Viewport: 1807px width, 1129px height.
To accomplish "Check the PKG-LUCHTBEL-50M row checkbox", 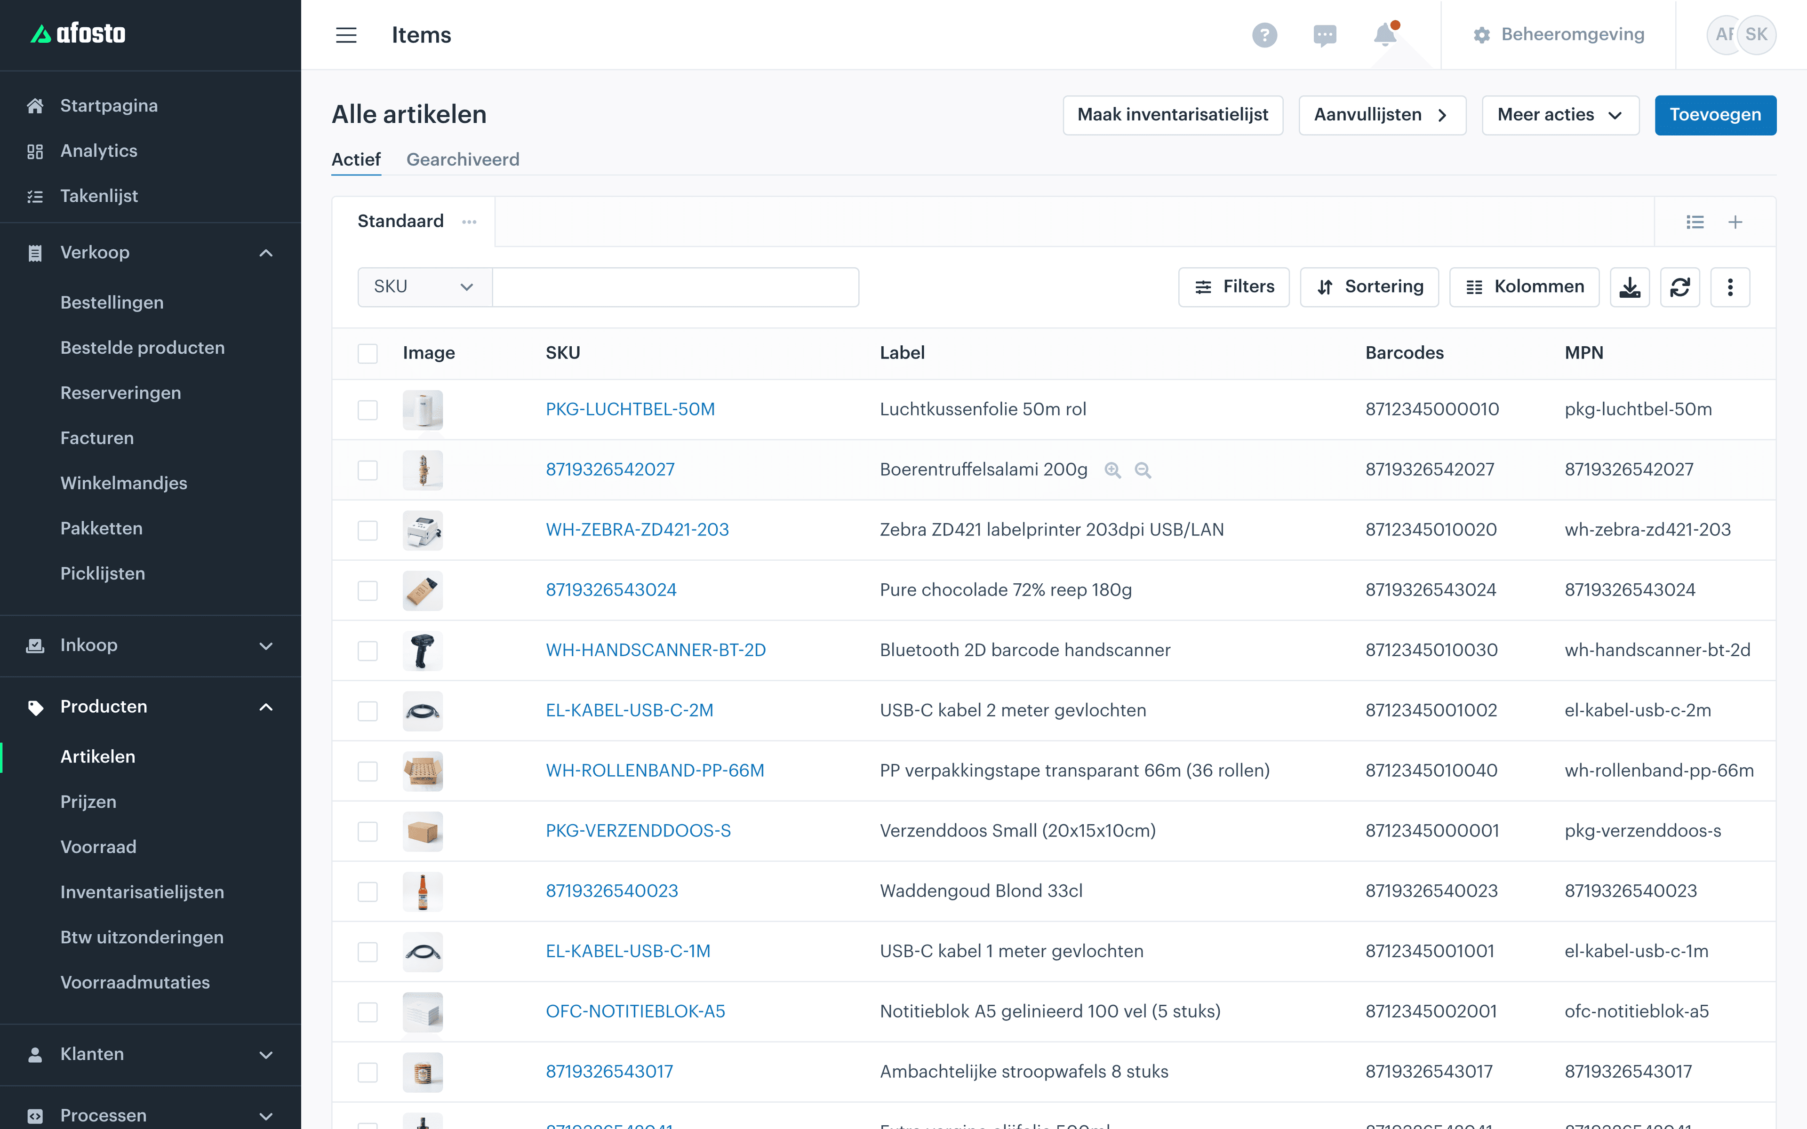I will tap(368, 410).
